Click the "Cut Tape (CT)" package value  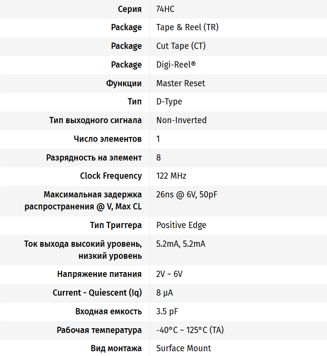click(181, 46)
